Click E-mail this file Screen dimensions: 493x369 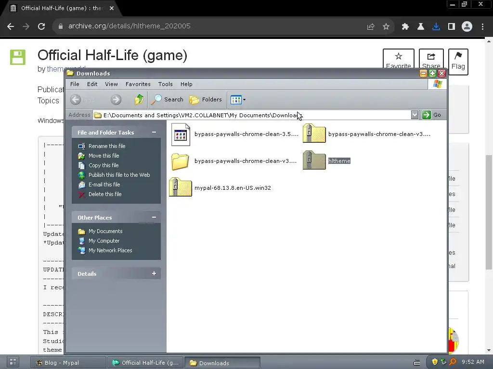(104, 184)
